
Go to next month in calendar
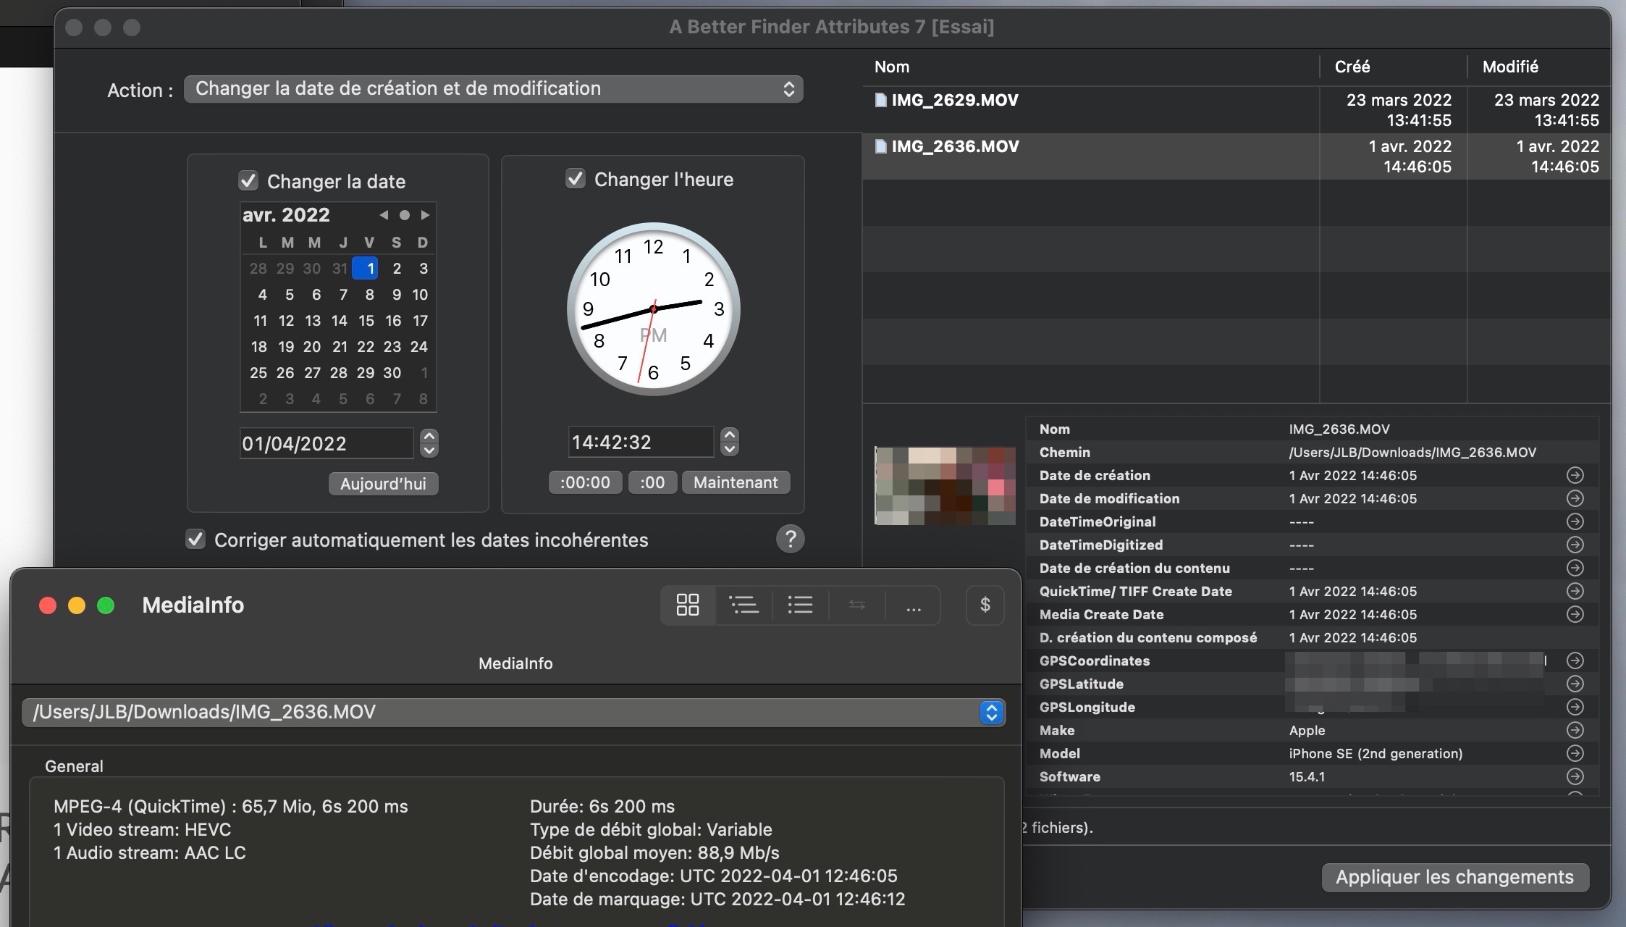(425, 215)
